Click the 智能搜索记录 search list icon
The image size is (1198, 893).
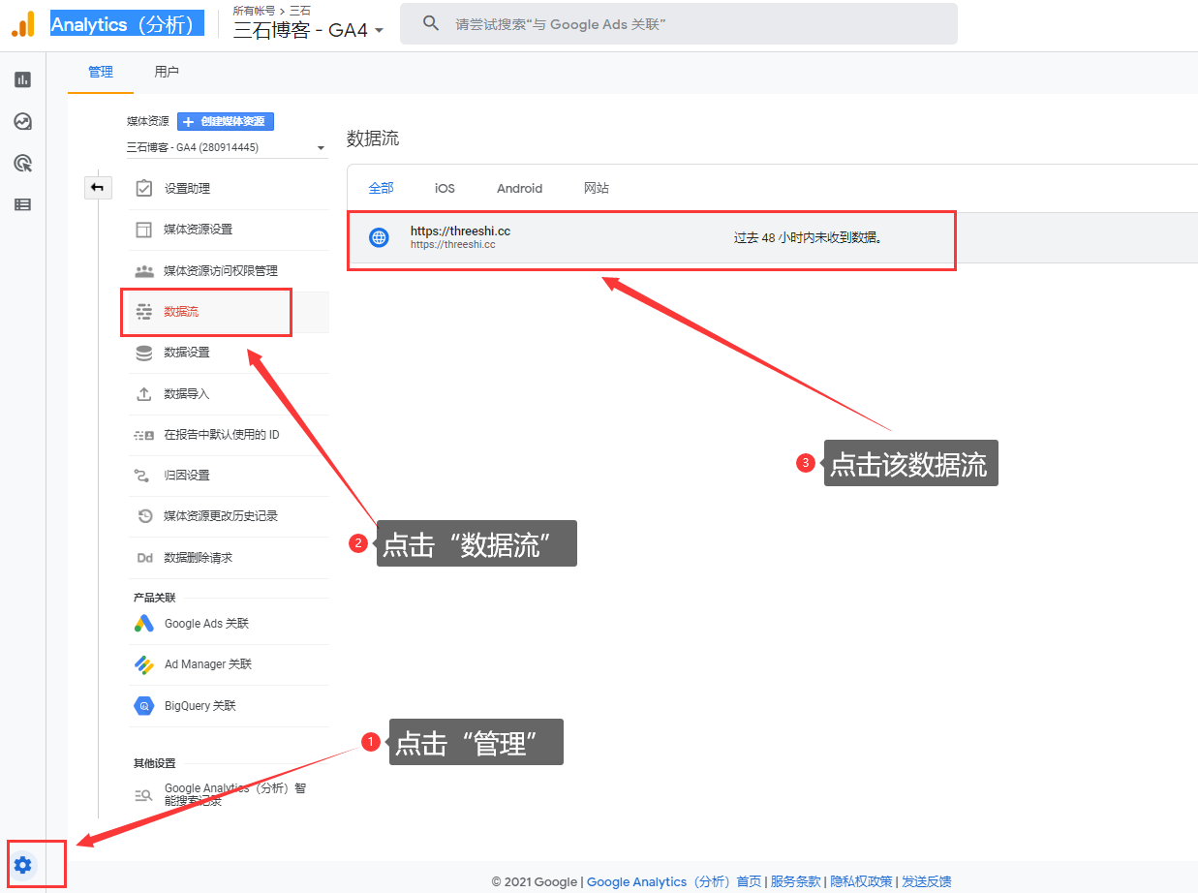coord(143,795)
